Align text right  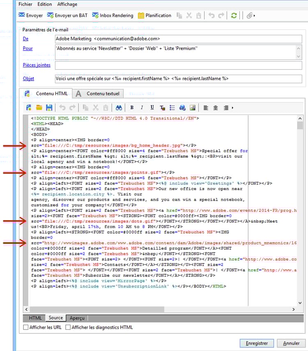226,108
